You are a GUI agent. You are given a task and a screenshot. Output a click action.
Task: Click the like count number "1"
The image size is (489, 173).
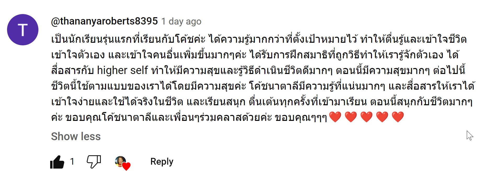(x=72, y=162)
